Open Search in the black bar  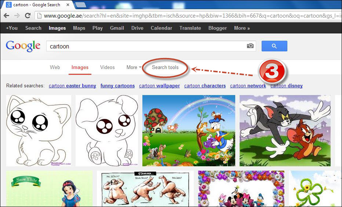(33, 28)
